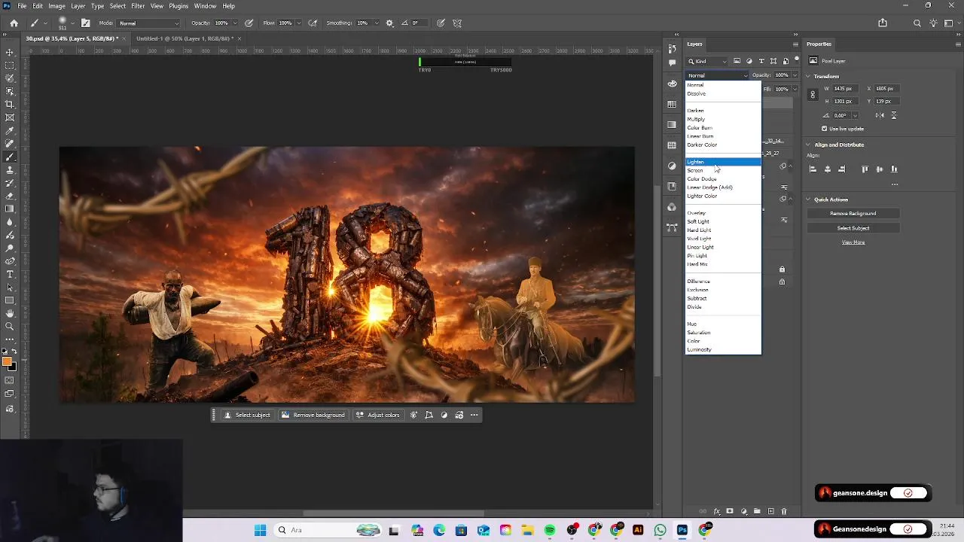Filter layers by adjustment layer icon
The width and height of the screenshot is (964, 542).
coord(749,61)
